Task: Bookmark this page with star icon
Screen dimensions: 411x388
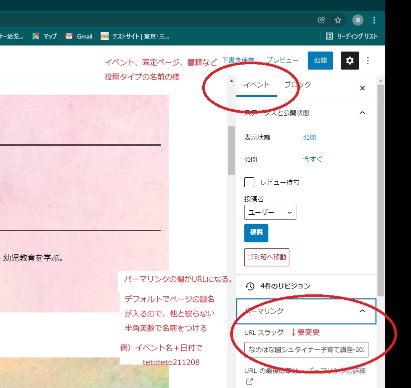Action: pos(338,20)
